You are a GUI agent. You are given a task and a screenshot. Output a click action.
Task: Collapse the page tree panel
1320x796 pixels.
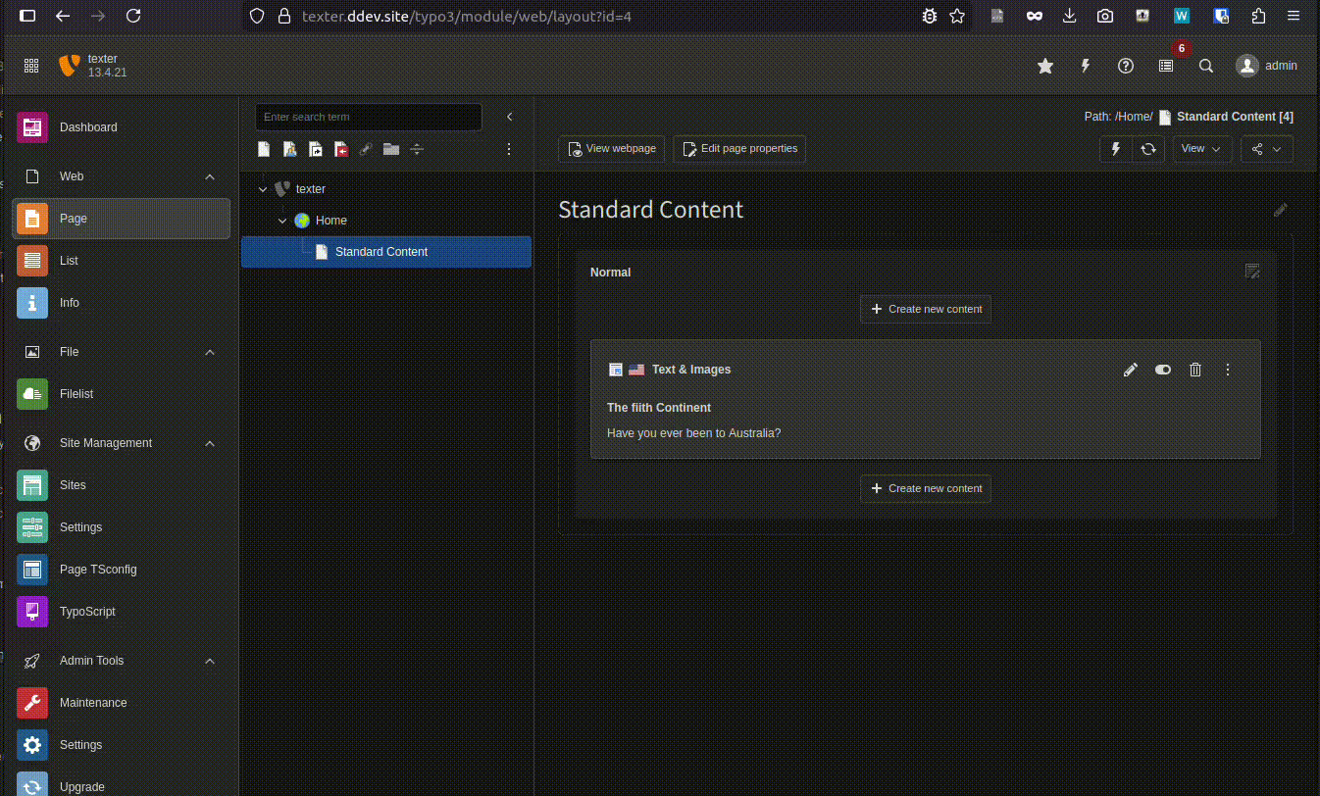click(x=510, y=117)
